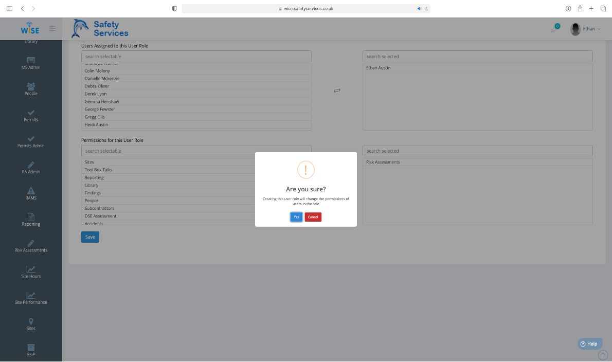Toggle the browser sidebar
612x362 pixels.
click(9, 9)
